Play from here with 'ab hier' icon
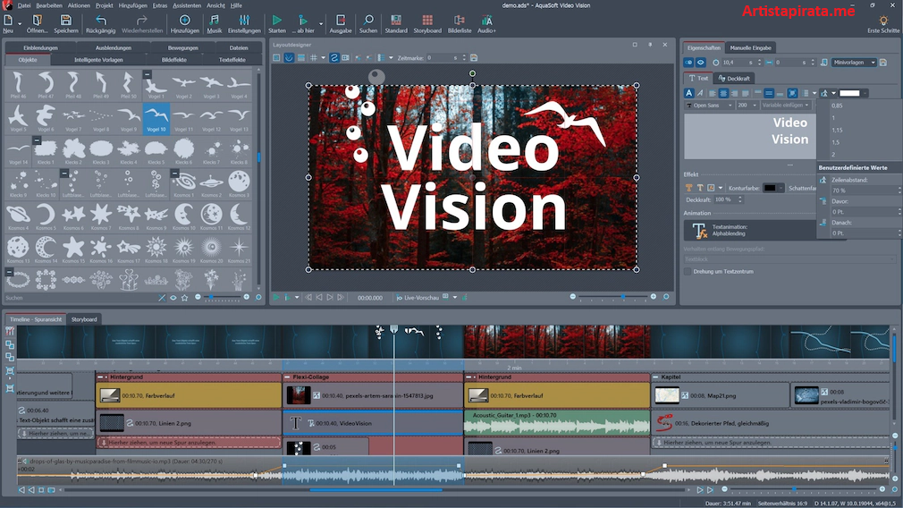Image resolution: width=903 pixels, height=508 pixels. pyautogui.click(x=303, y=23)
